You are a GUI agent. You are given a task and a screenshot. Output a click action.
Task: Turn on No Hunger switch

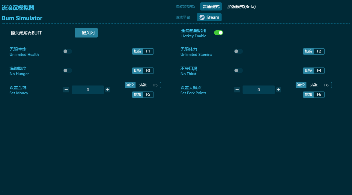point(67,70)
